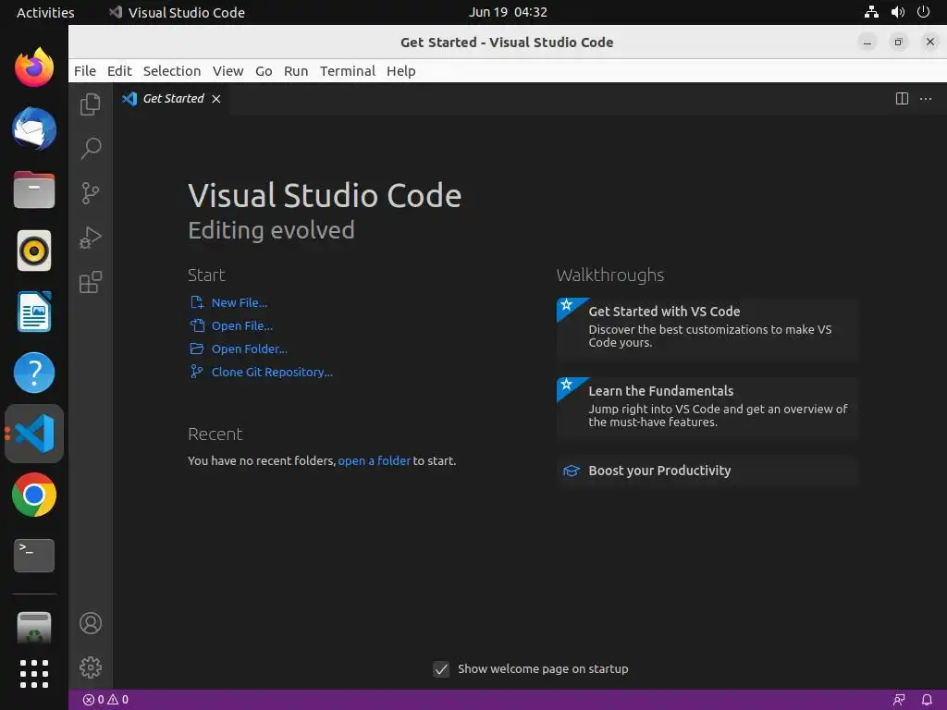947x710 pixels.
Task: Launch Firefox from the dock
Action: 34,67
